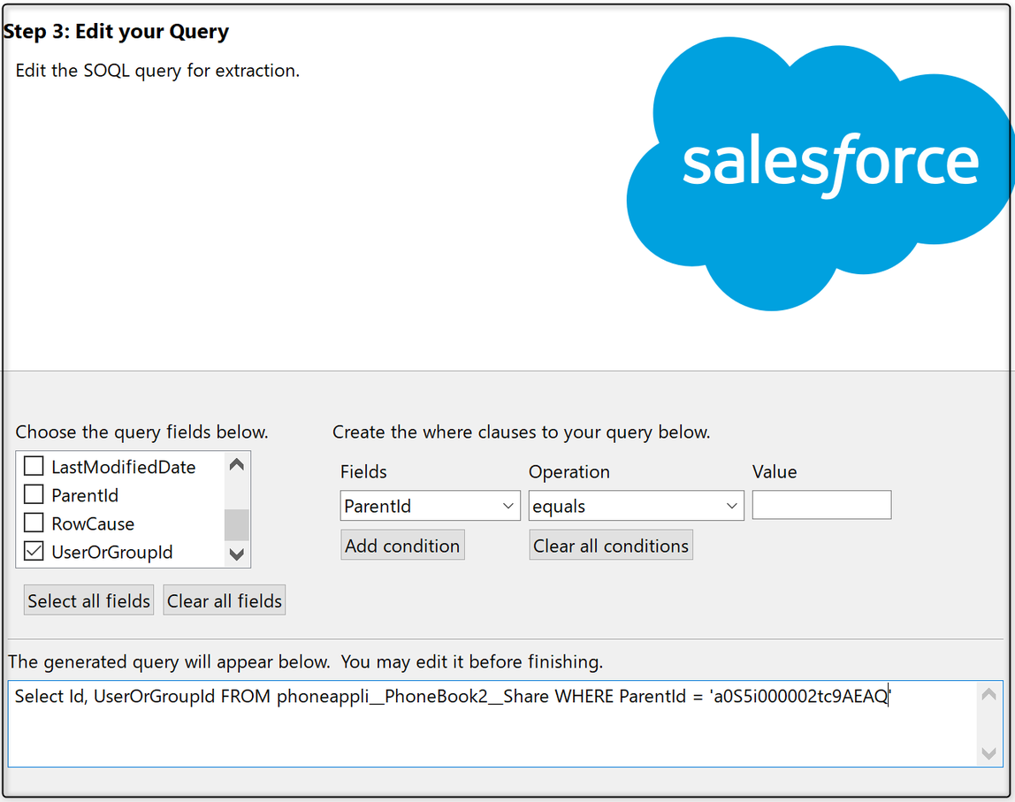Click the Select all fields button
Image resolution: width=1015 pixels, height=802 pixels.
[x=88, y=600]
